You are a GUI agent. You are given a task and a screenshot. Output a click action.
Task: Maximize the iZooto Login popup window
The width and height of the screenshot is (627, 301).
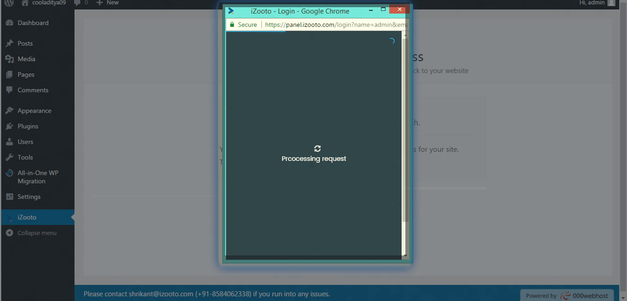pos(383,9)
